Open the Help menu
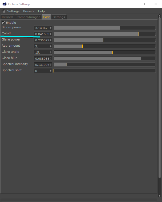Screen dimensions: 162x202 (41, 11)
